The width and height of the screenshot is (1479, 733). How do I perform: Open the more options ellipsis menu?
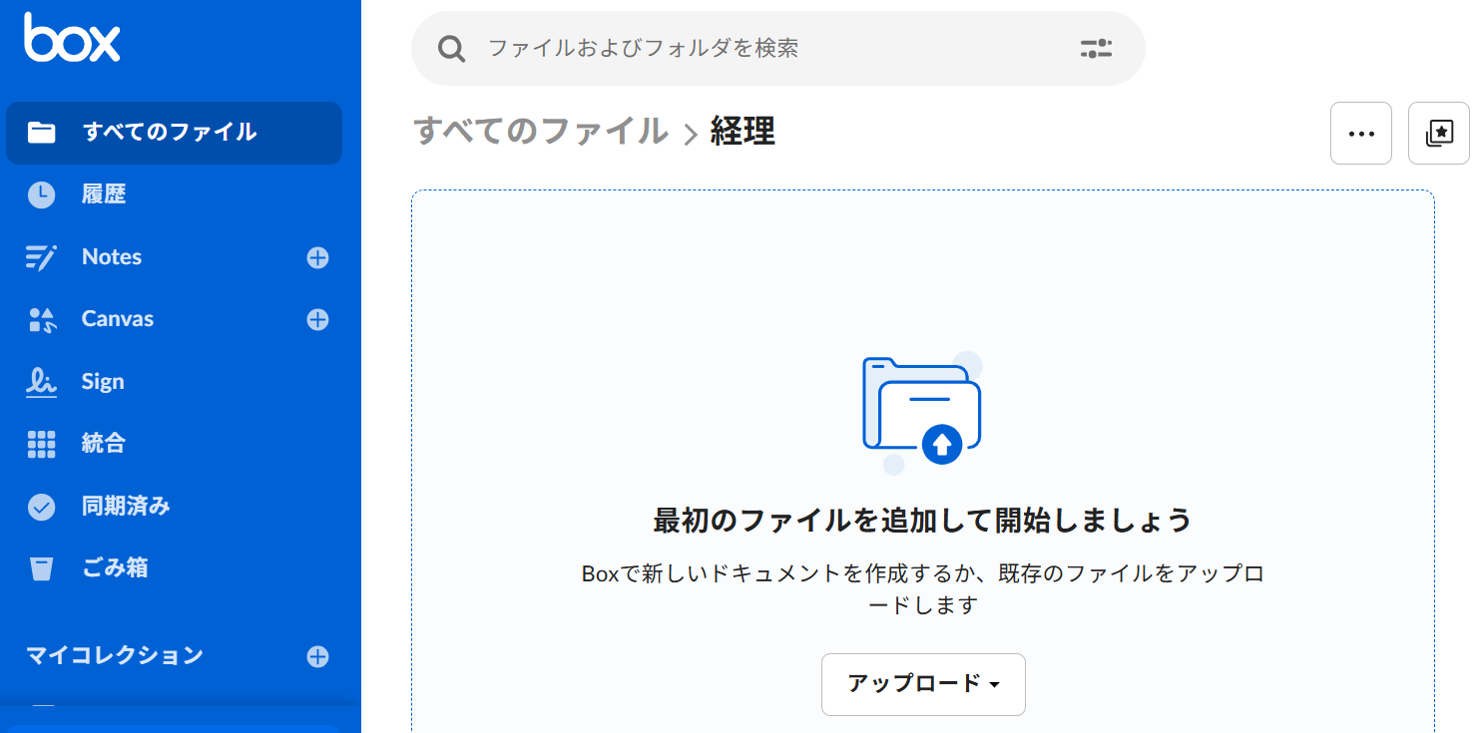(x=1360, y=133)
